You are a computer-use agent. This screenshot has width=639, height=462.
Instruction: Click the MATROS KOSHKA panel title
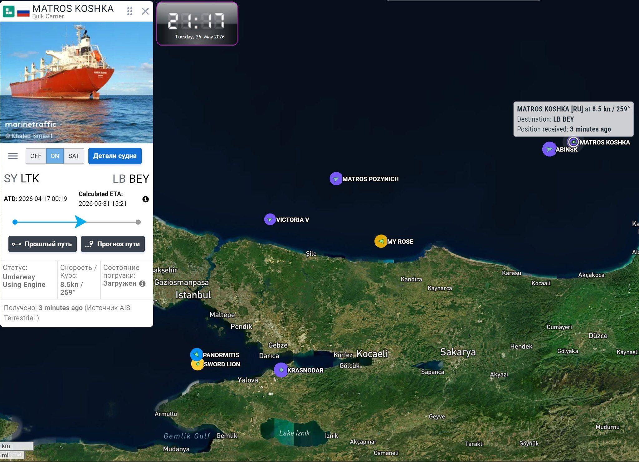click(73, 8)
